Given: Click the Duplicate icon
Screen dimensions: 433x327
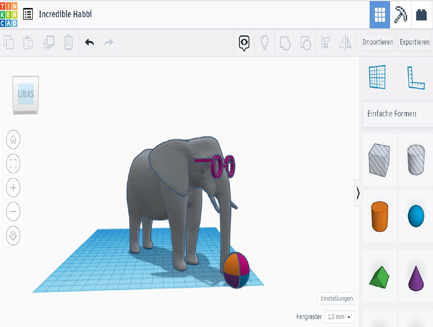Looking at the screenshot, I should [x=49, y=43].
